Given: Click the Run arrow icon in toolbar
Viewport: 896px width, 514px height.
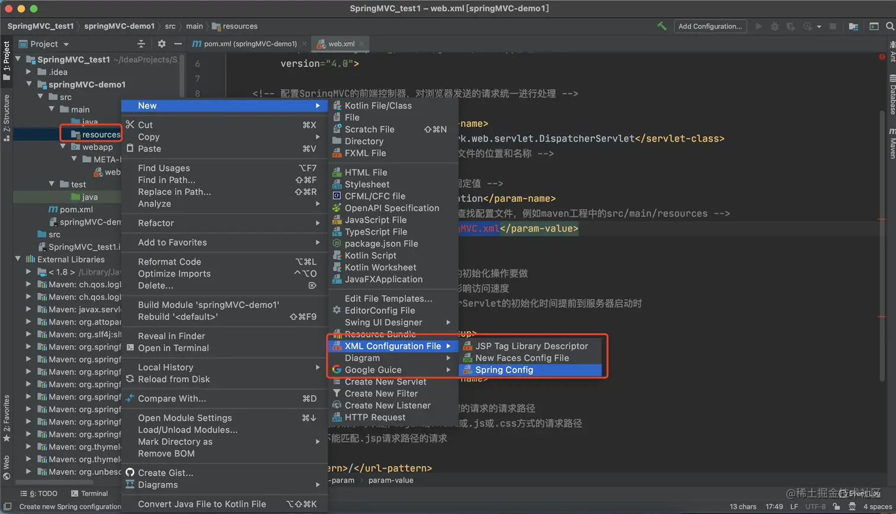Looking at the screenshot, I should (x=759, y=26).
